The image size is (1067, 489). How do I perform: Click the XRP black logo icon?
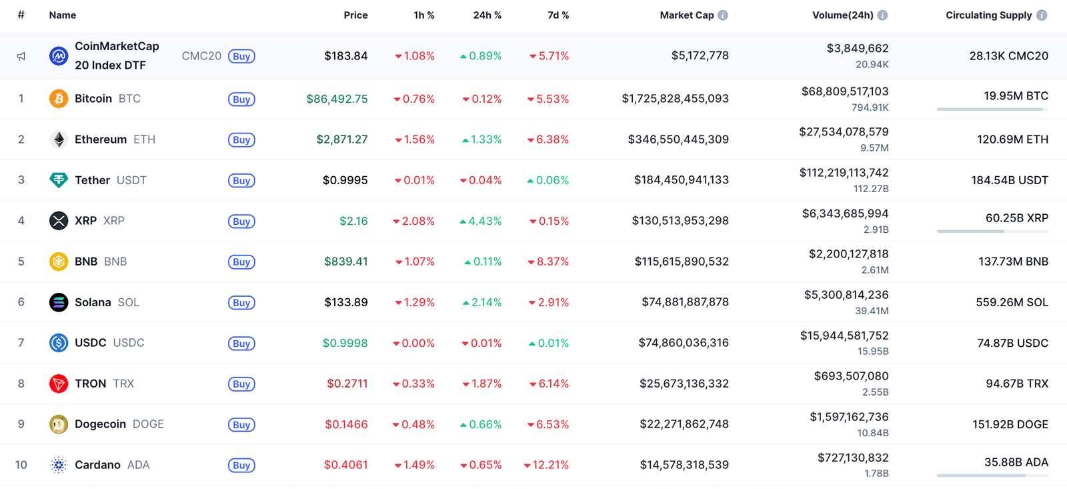coord(59,221)
